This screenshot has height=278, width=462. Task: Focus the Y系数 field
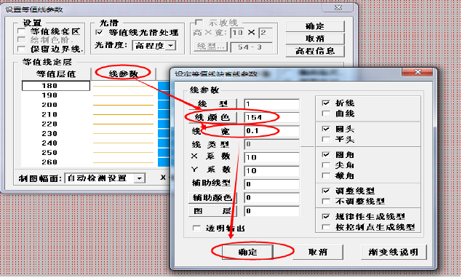coord(271,171)
